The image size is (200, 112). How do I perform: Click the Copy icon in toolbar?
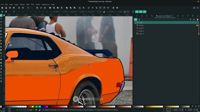pos(37,8)
